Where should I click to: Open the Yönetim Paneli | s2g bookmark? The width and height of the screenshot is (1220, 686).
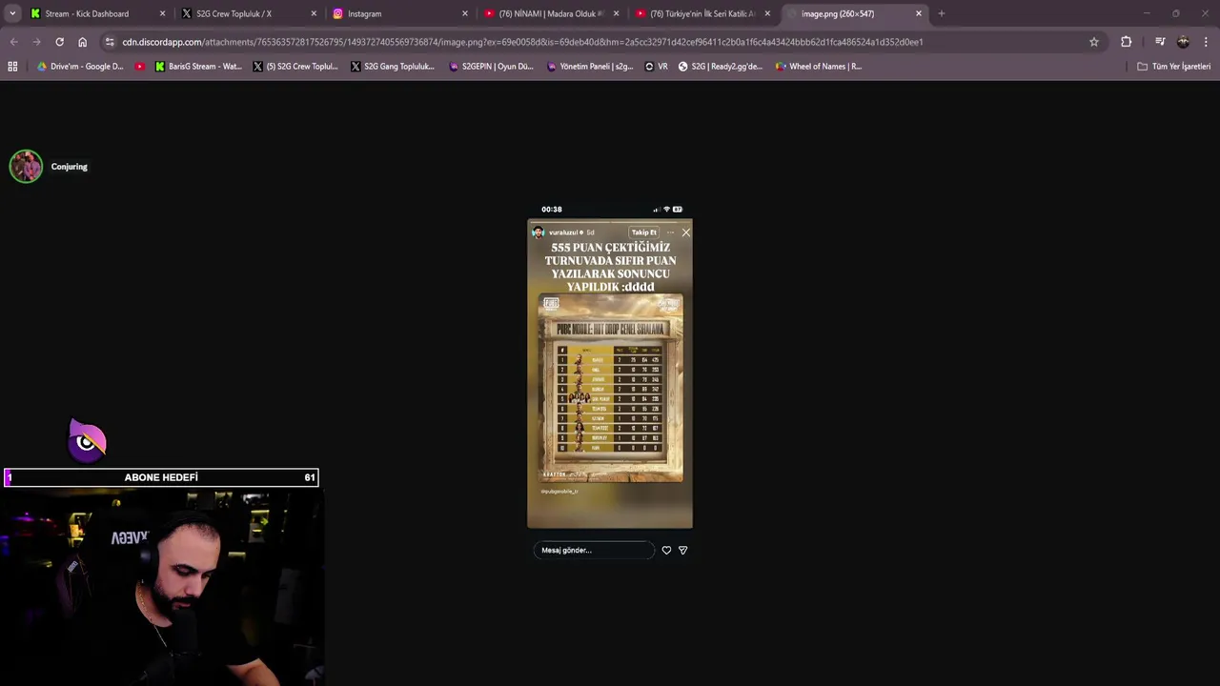(590, 67)
